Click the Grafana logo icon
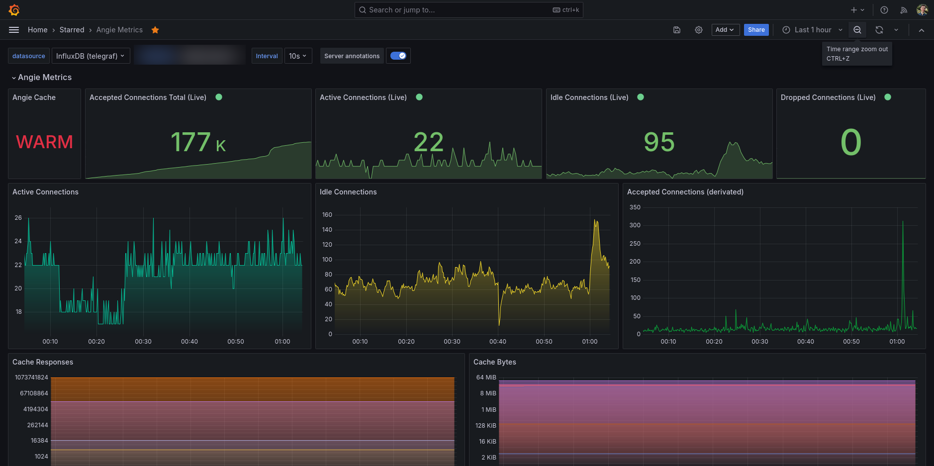The height and width of the screenshot is (466, 934). [14, 10]
